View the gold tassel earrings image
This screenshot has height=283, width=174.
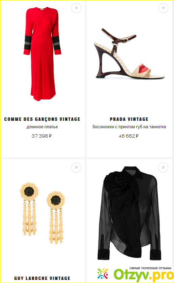(x=42, y=213)
